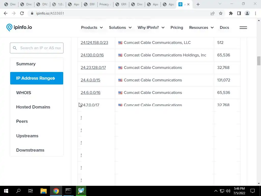Open File Explorer from taskbar
The height and width of the screenshot is (196, 261).
[44, 191]
